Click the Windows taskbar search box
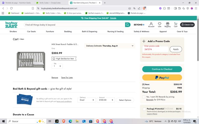The height and width of the screenshot is (124, 199). pyautogui.click(x=27, y=121)
